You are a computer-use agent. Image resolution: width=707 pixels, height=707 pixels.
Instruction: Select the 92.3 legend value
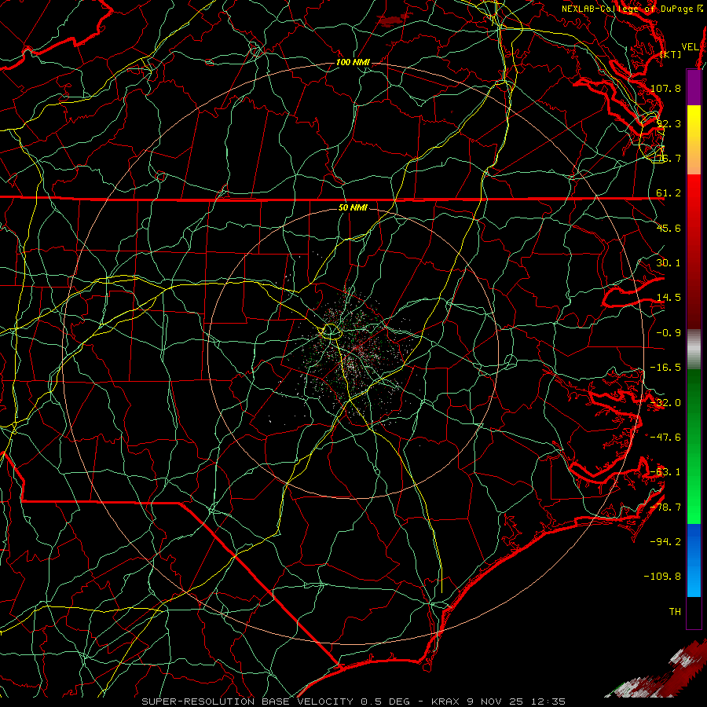[x=669, y=123]
